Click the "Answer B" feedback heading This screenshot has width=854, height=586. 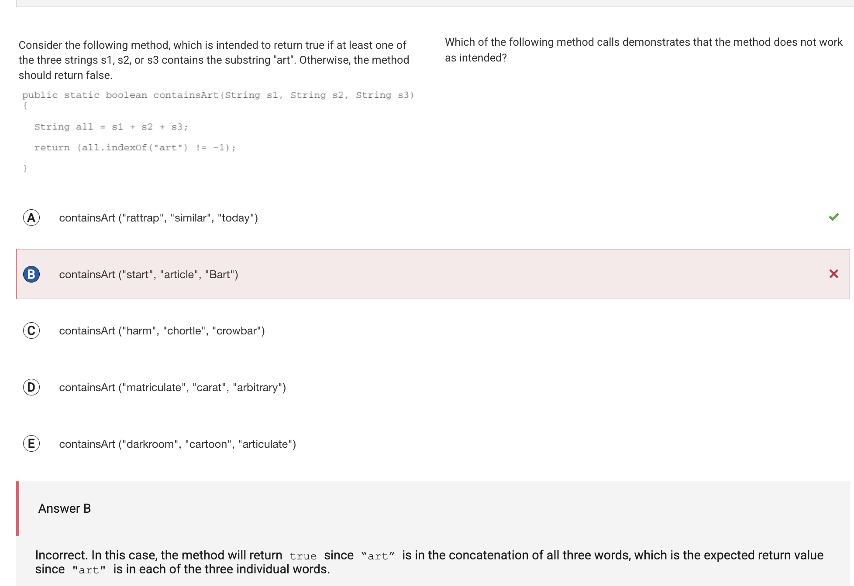pos(65,508)
